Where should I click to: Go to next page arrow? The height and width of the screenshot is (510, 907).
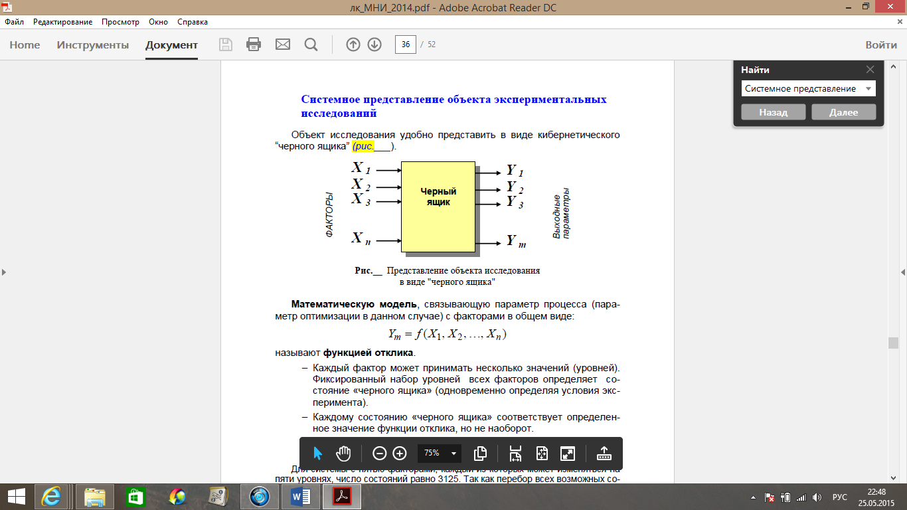(x=374, y=44)
